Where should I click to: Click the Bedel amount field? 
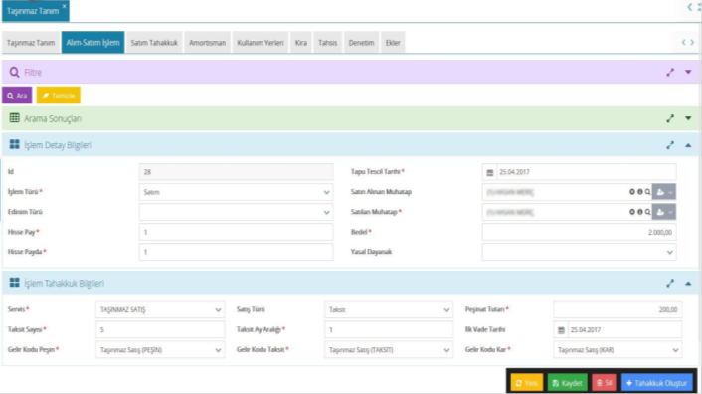point(580,232)
